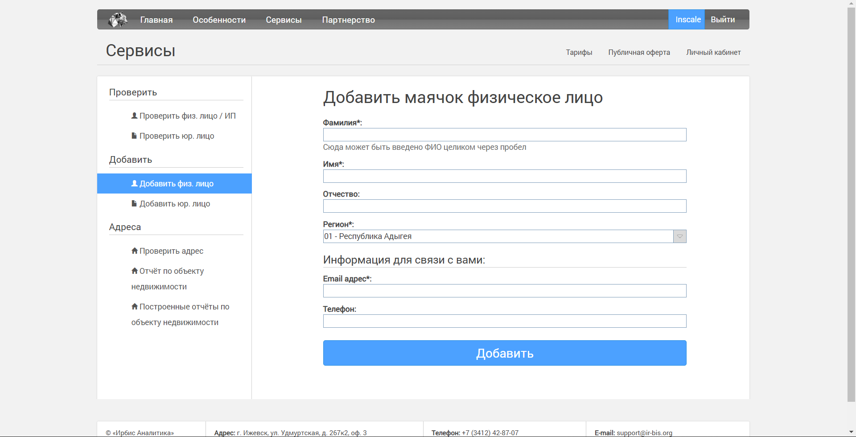Screen dimensions: 856x437
Task: Click the Сервисы page heading
Action: coord(140,50)
